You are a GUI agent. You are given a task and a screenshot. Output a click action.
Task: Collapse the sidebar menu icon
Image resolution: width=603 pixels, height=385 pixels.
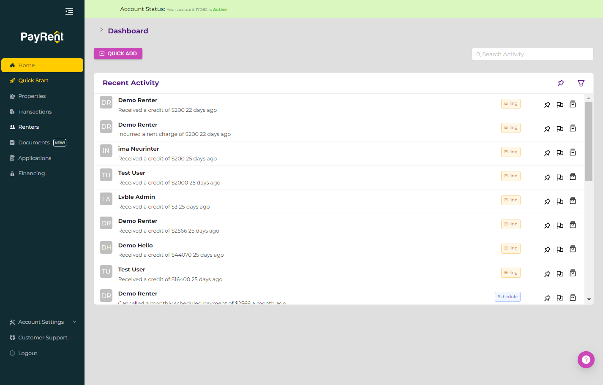coord(69,11)
